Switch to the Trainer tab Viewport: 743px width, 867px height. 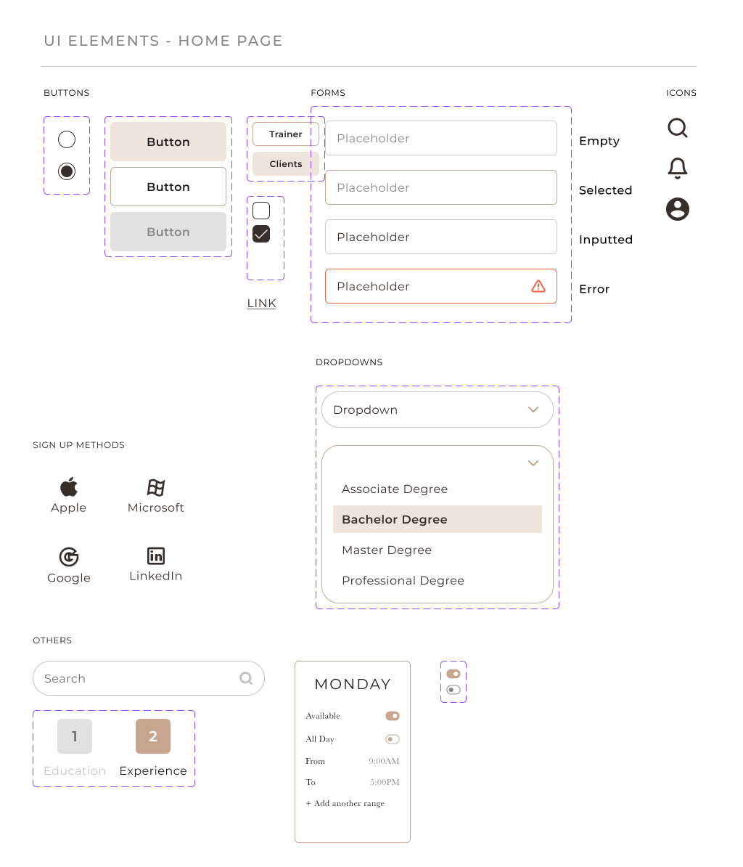(284, 134)
